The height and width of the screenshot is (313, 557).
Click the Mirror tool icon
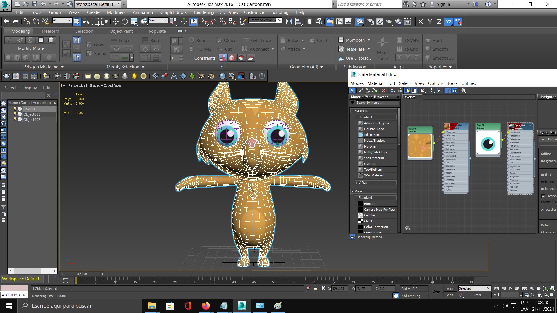pyautogui.click(x=289, y=21)
